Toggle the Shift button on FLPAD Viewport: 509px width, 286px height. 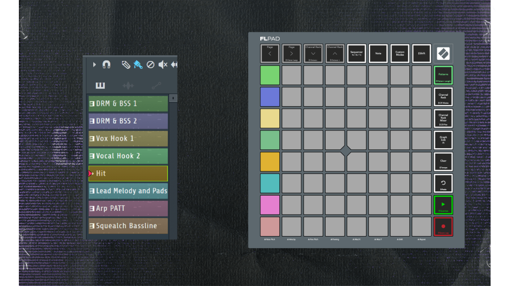pyautogui.click(x=422, y=54)
